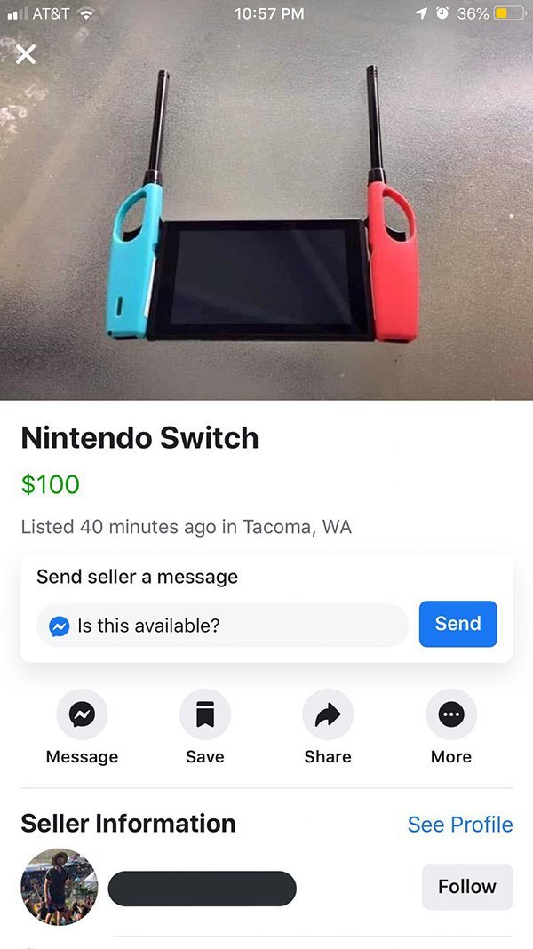Image resolution: width=533 pixels, height=949 pixels.
Task: Send the 'Is this available?' message
Action: pyautogui.click(x=458, y=624)
